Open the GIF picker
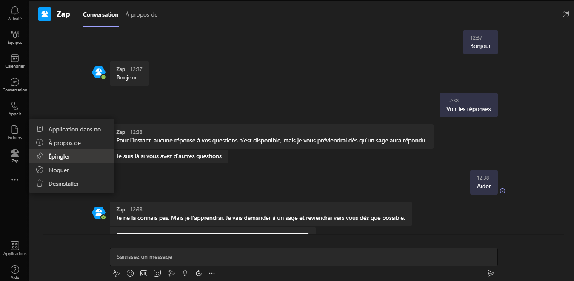This screenshot has width=574, height=281. (x=144, y=273)
